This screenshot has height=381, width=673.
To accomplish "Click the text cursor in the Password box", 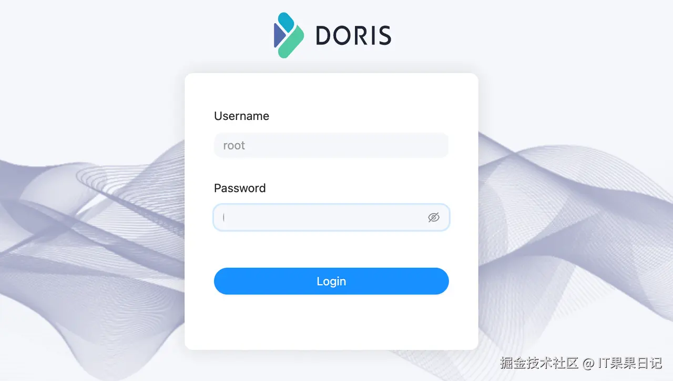I will point(224,217).
